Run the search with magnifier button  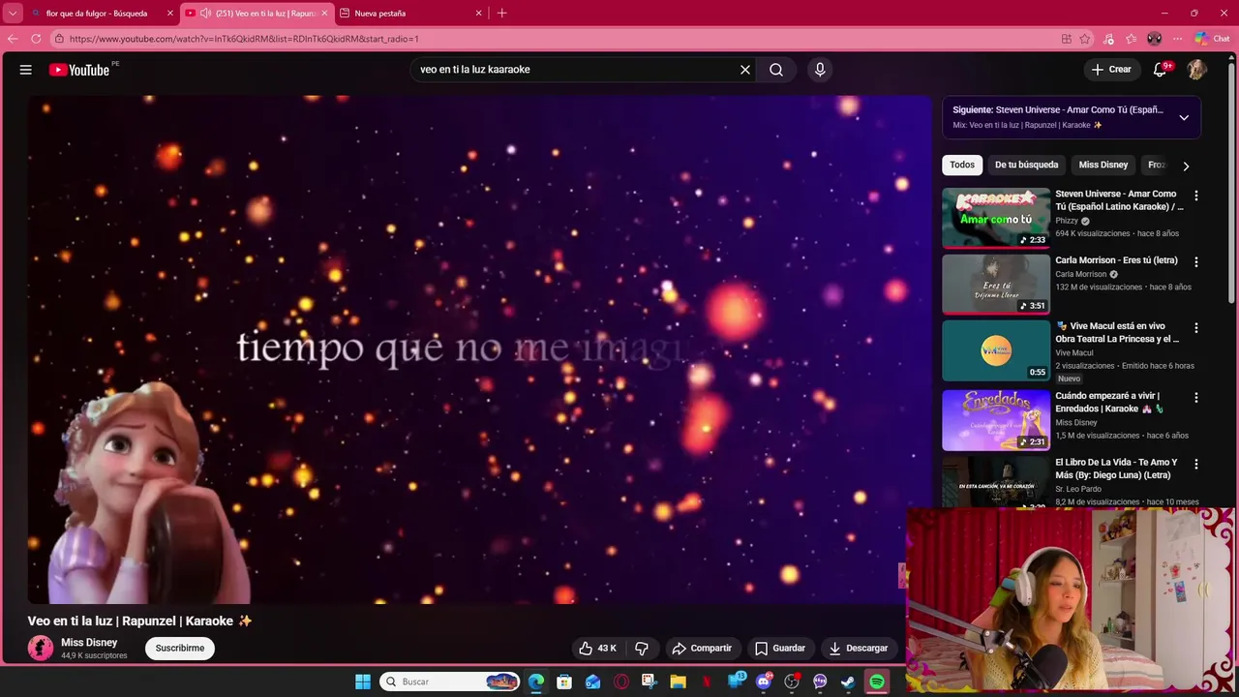pyautogui.click(x=776, y=70)
